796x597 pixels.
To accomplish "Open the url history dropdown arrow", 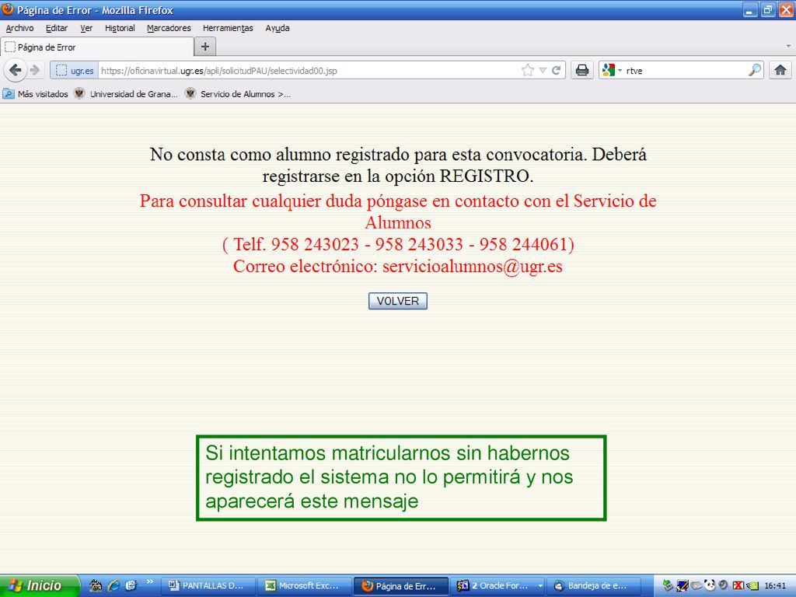I will [543, 71].
